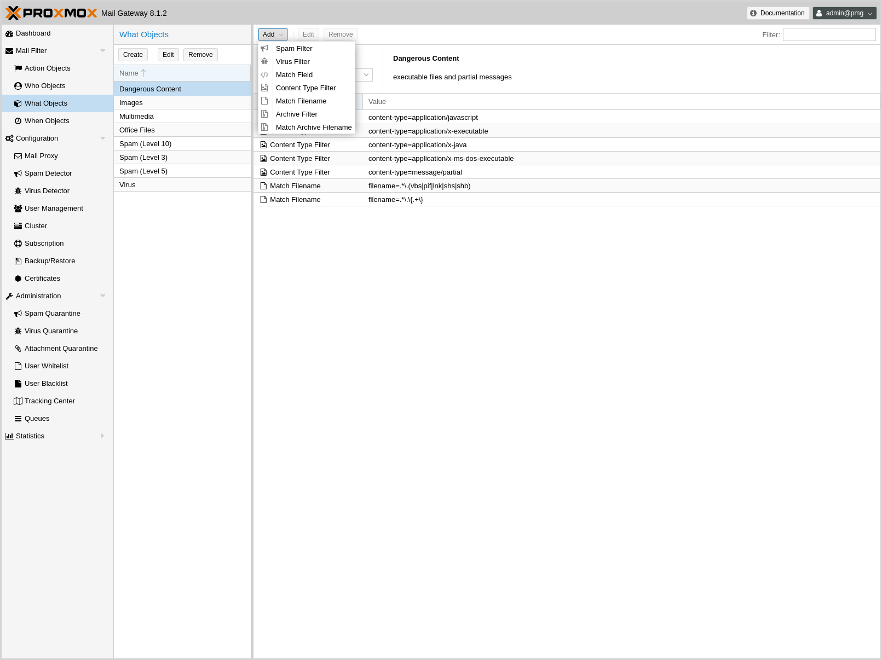Click the Spam Detector megaphone icon
The width and height of the screenshot is (882, 660).
[x=18, y=173]
